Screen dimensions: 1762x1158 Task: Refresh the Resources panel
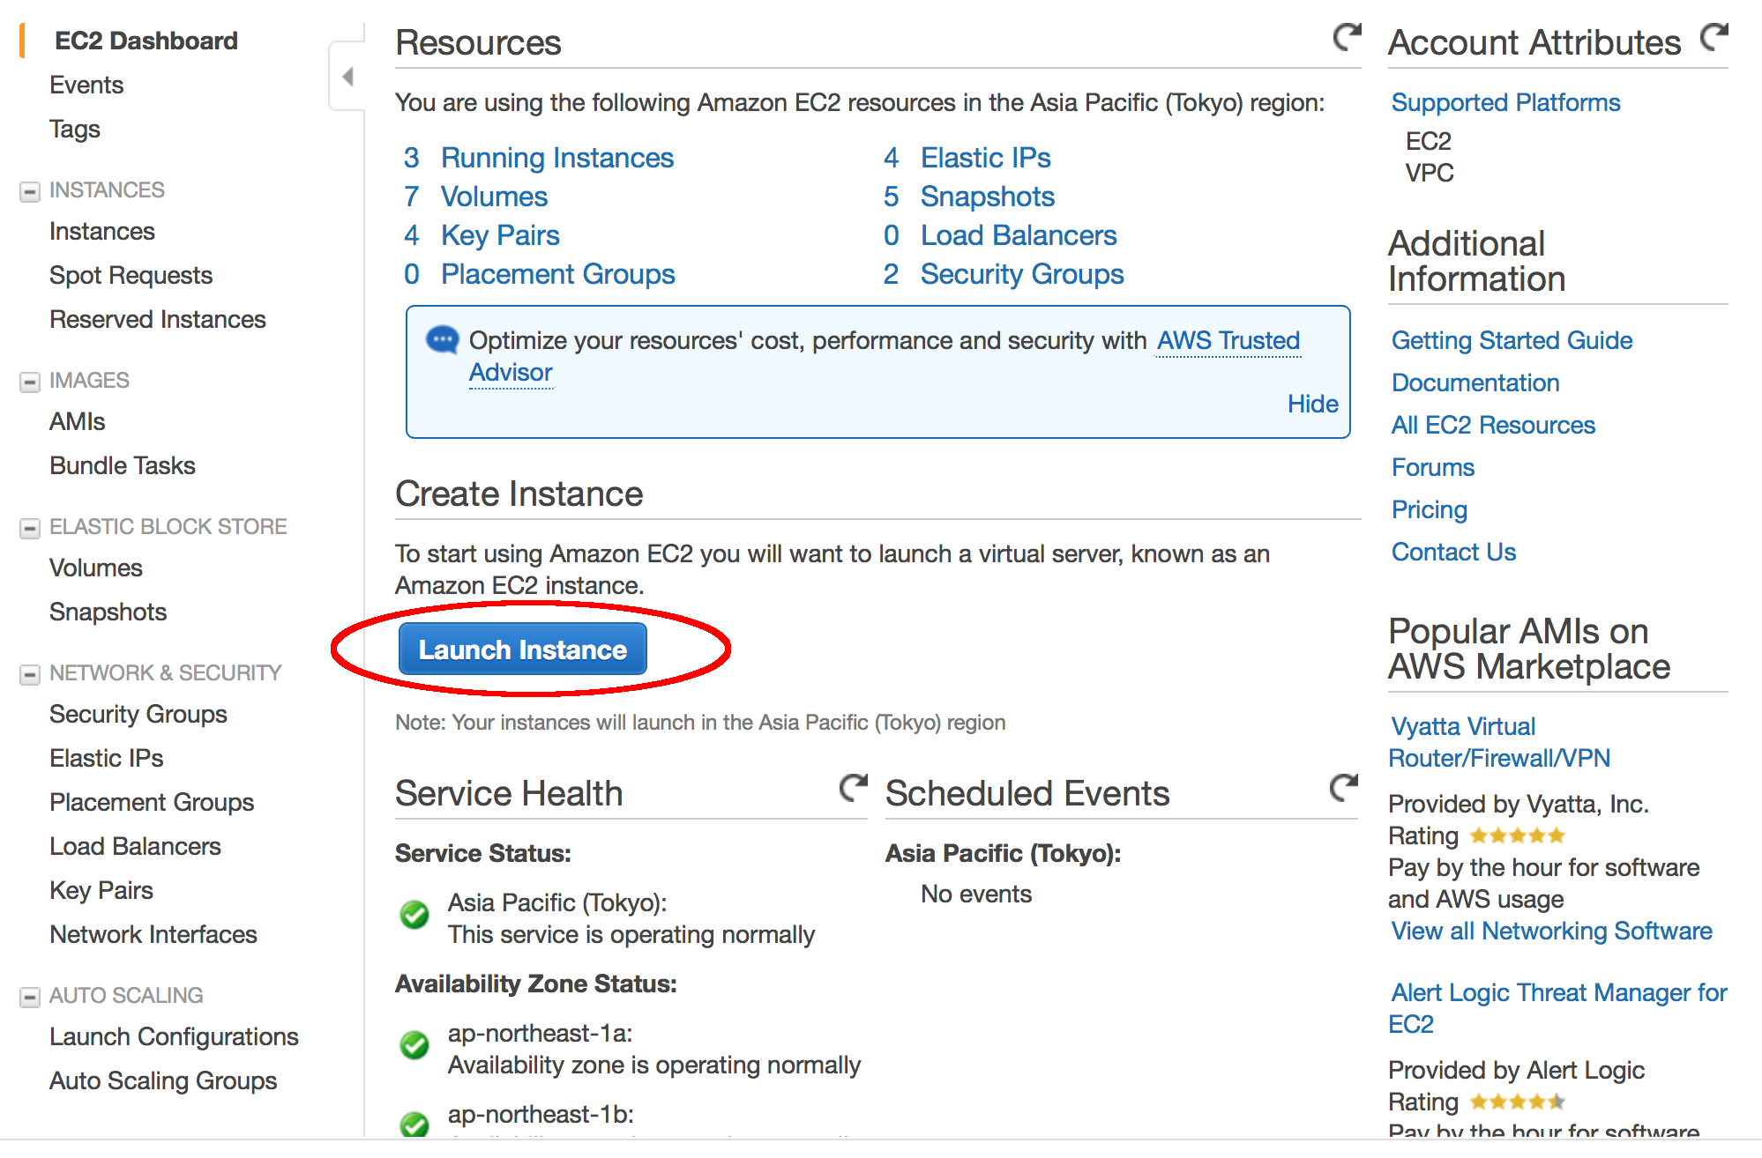point(1347,37)
